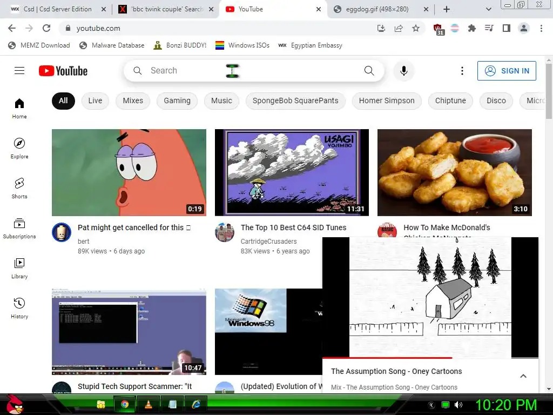
Task: Activate voice search microphone
Action: click(404, 71)
